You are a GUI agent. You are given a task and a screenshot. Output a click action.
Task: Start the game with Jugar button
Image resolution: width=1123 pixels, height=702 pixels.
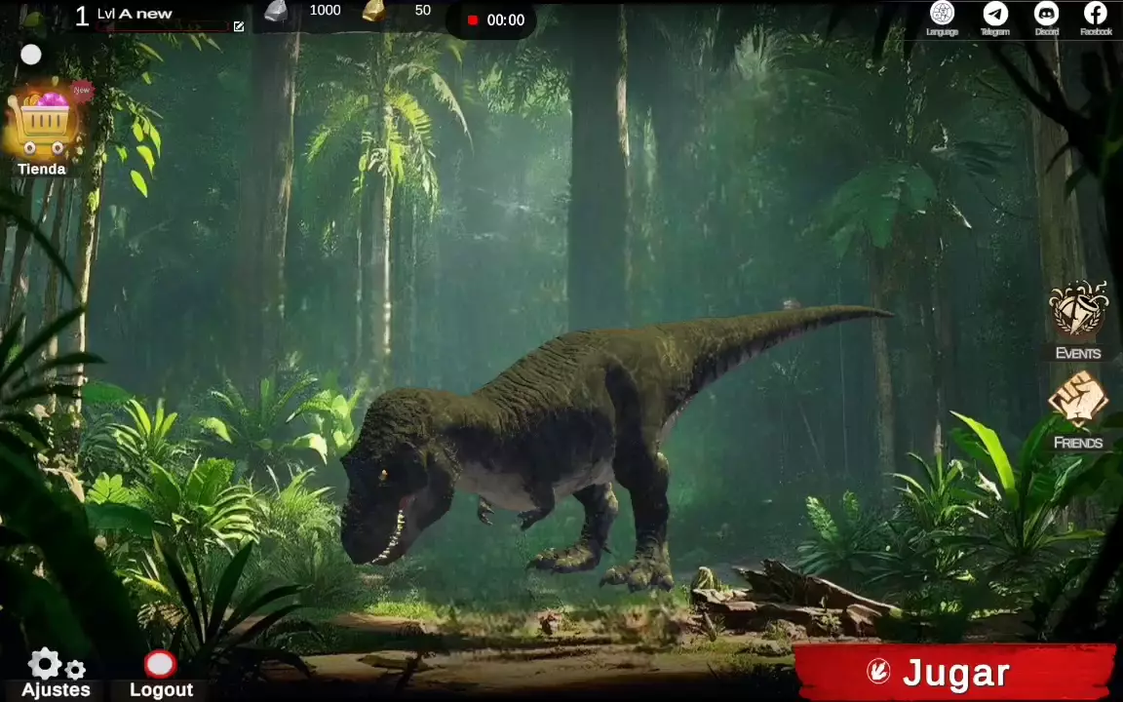[x=954, y=673]
